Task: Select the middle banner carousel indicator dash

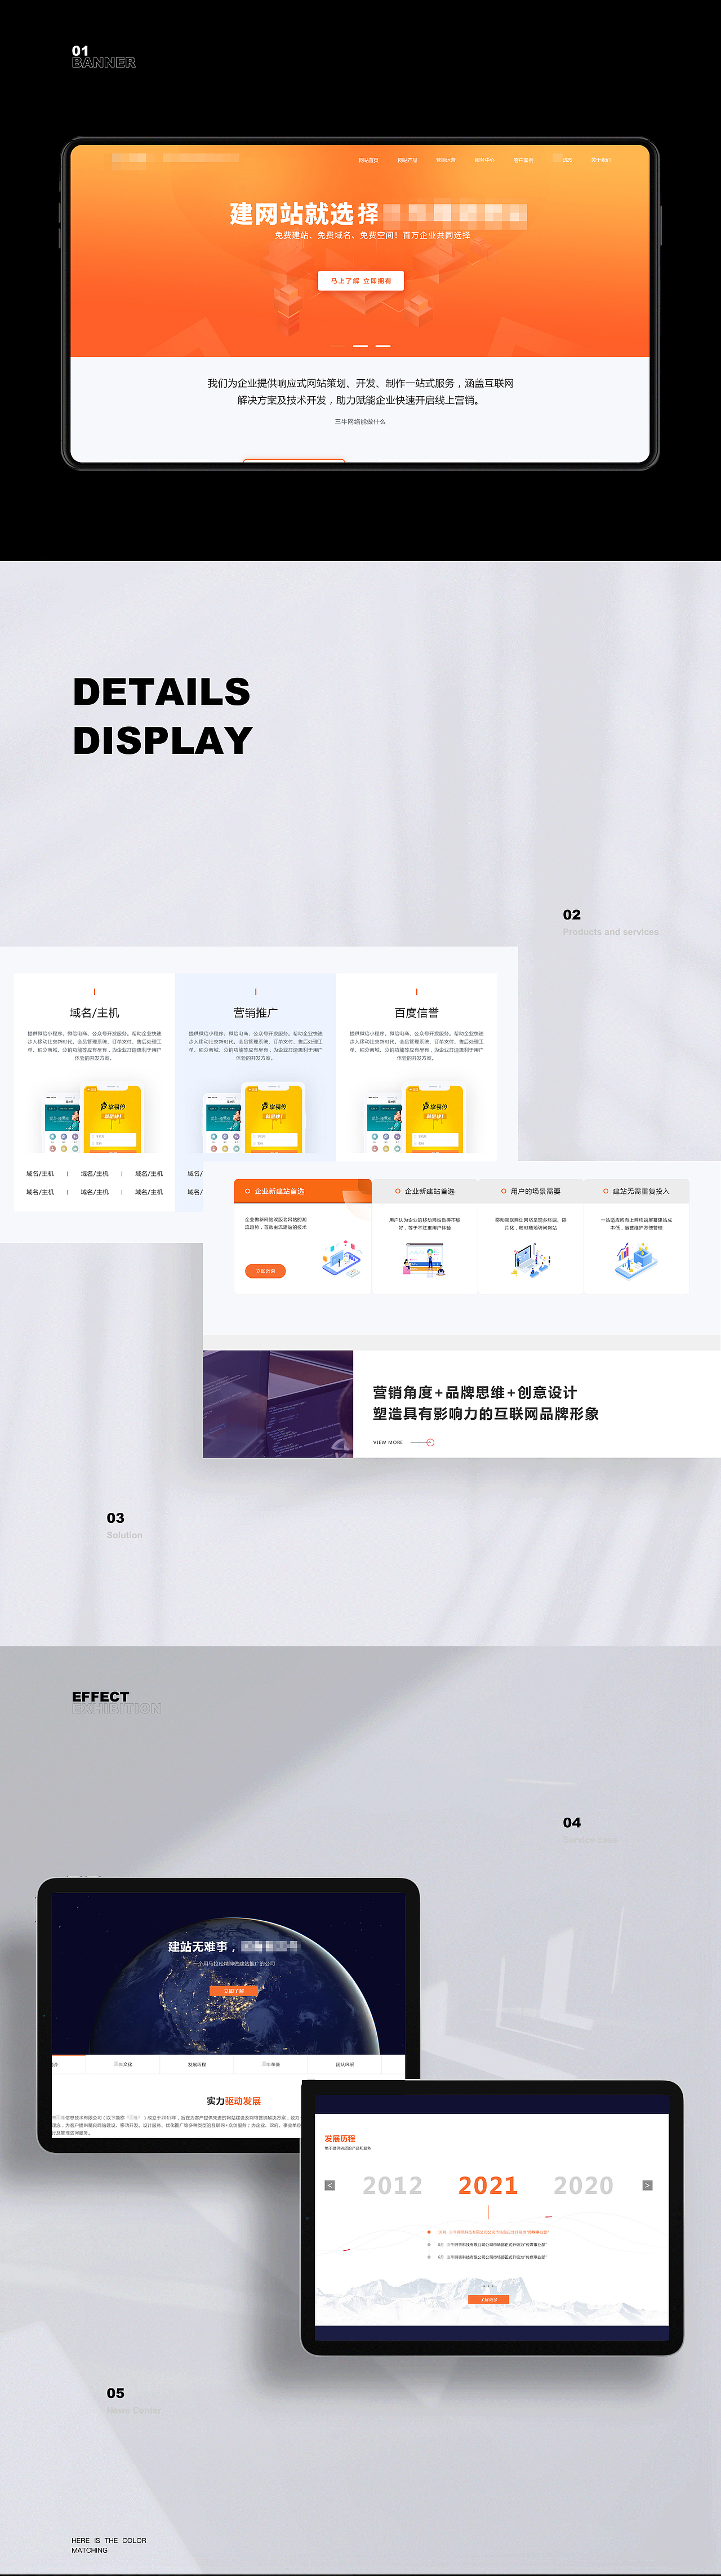Action: 360,346
